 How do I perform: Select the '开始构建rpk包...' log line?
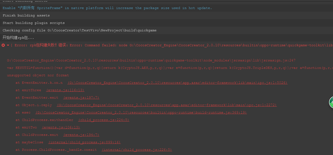(166, 38)
